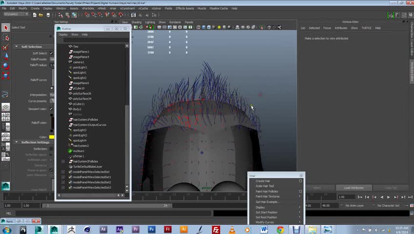Image resolution: width=414 pixels, height=234 pixels.
Task: Open the nDynamics menu set dropdown
Action: pos(17,14)
